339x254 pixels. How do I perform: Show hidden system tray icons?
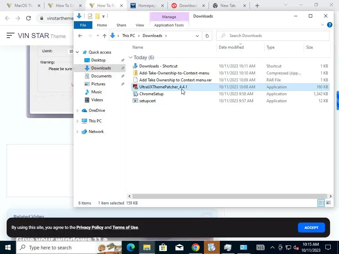[x=272, y=247]
